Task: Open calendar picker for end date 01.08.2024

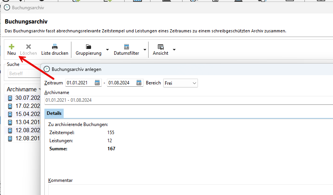Action: pos(139,83)
